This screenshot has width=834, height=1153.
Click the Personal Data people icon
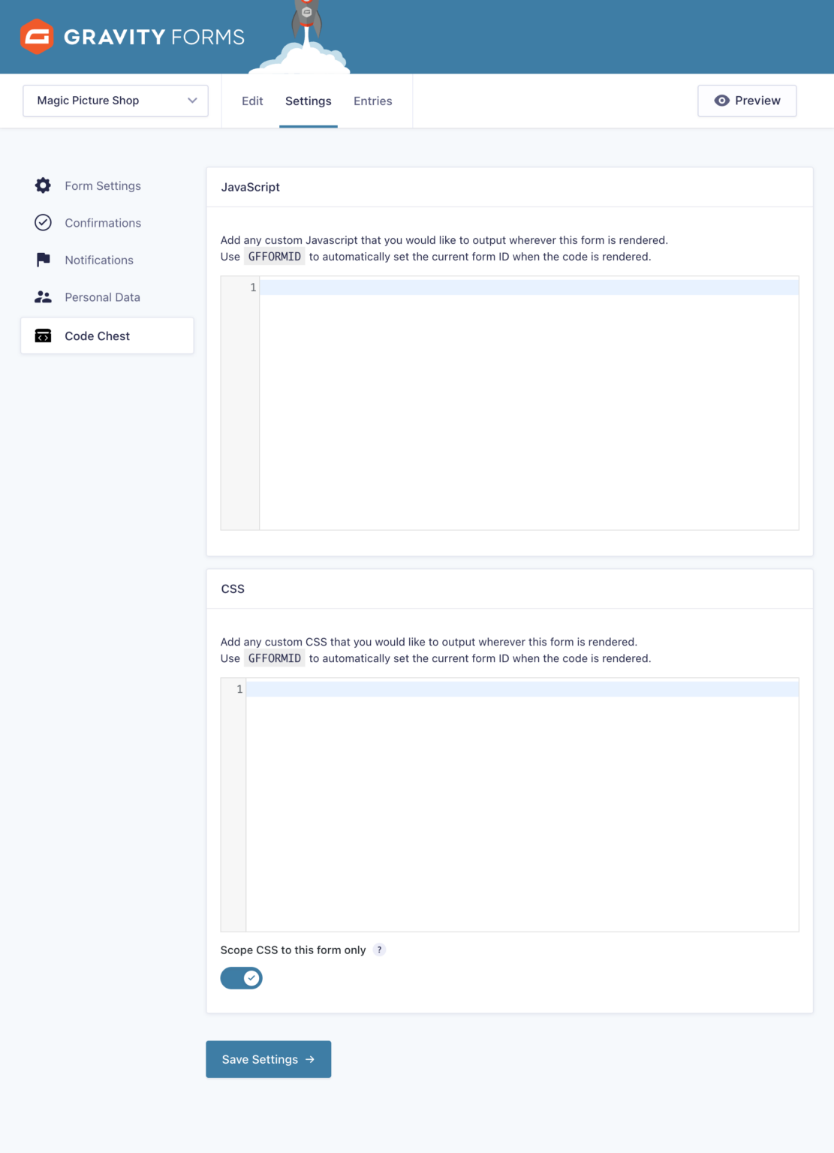(43, 297)
